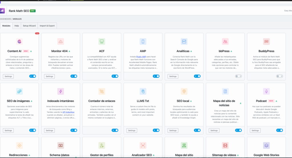
Task: Go to Dashboard in the breadcrumb
Action: pos(6,19)
